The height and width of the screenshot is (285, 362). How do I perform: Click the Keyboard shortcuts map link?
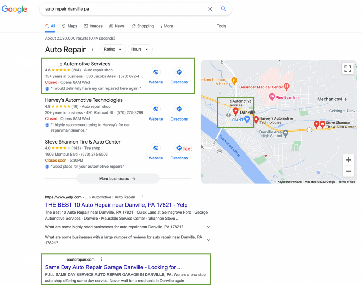(x=290, y=182)
